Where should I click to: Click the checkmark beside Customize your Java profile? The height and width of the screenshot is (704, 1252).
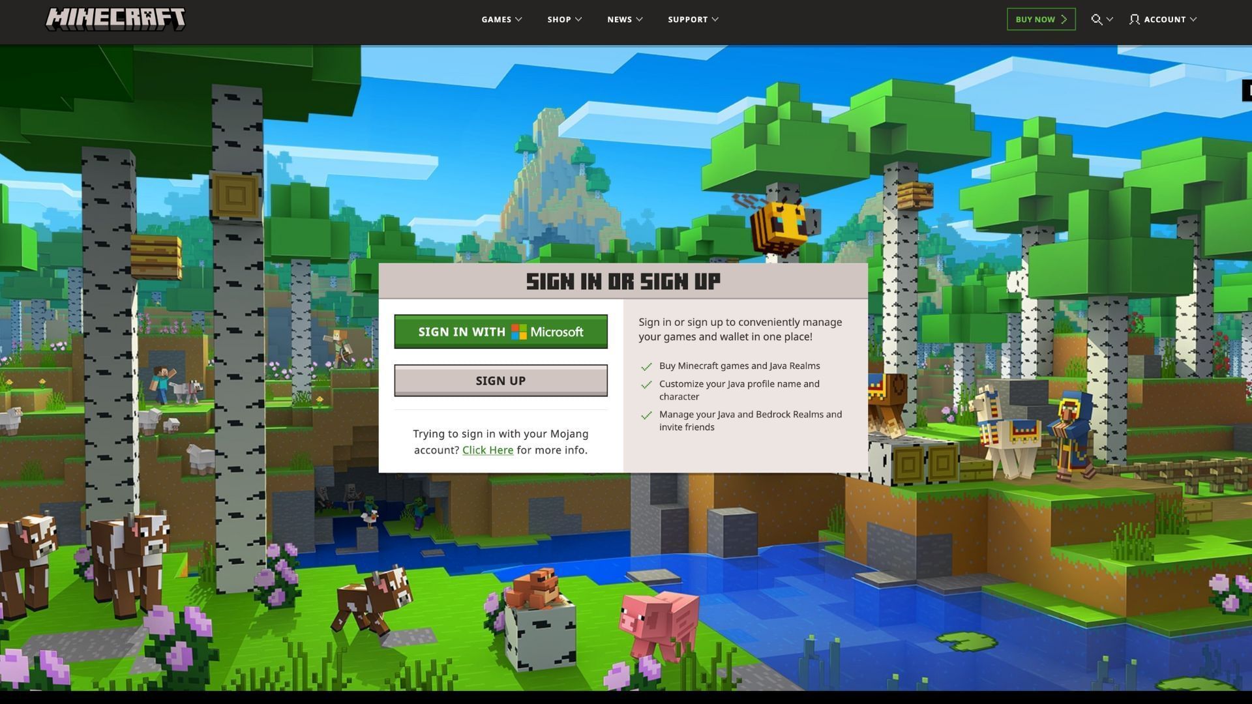[x=646, y=385]
